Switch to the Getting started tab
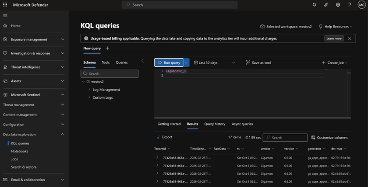The image size is (368, 187). (169, 124)
